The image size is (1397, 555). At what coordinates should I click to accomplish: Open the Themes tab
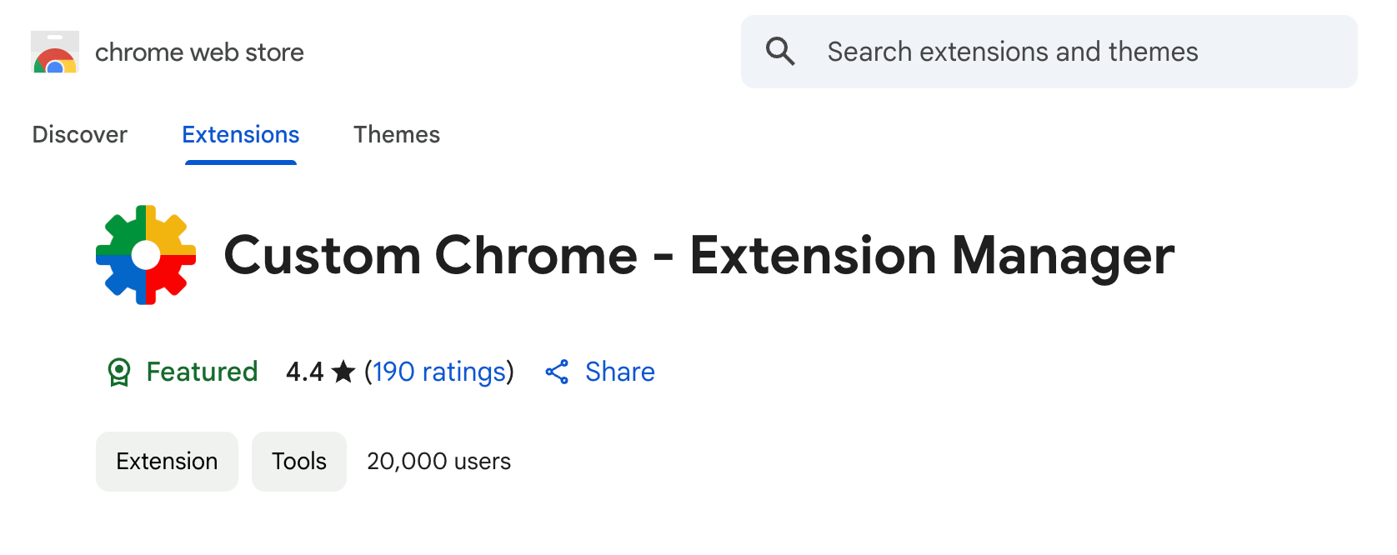(x=397, y=134)
